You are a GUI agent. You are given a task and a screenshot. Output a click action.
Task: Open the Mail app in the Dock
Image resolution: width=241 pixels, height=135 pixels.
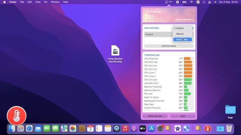click(38, 128)
